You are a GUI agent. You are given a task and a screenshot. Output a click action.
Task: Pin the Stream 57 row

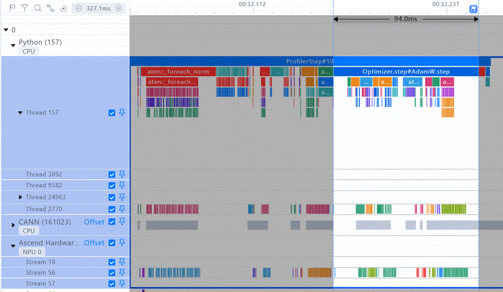point(122,283)
